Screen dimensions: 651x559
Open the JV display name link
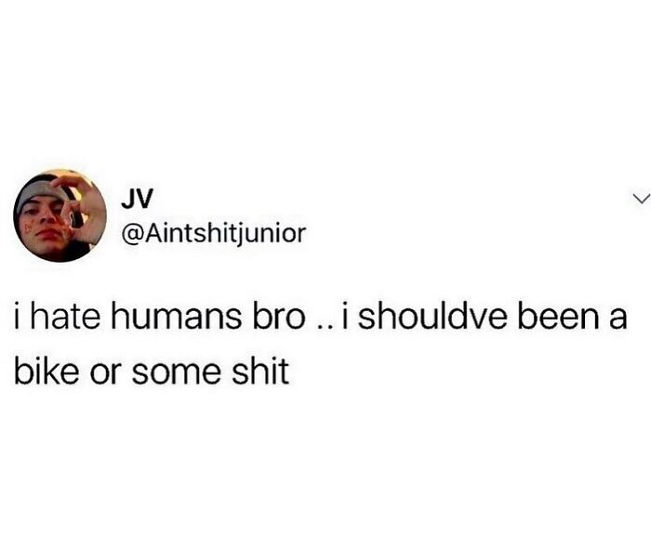(137, 198)
